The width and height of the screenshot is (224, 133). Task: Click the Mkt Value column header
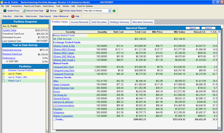coord(179,32)
